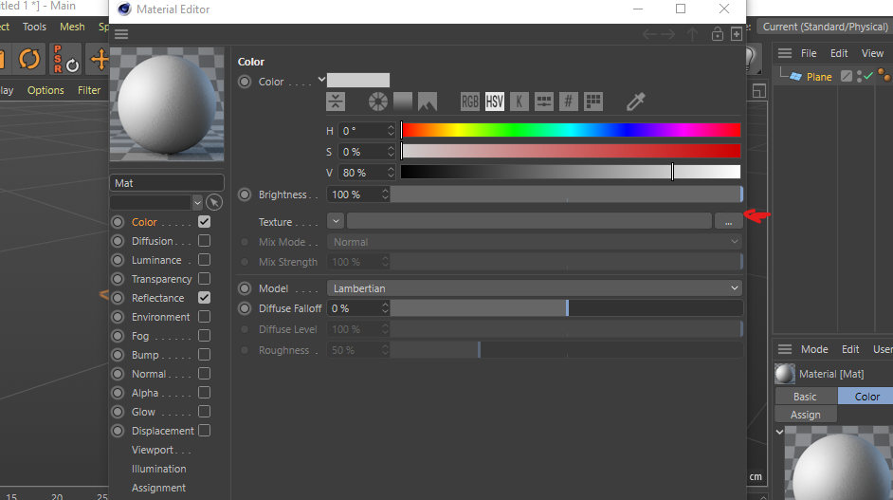Enable the Environment channel checkbox
This screenshot has width=893, height=500.
pos(204,317)
